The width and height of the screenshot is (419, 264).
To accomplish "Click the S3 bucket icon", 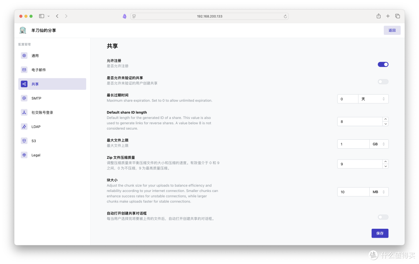I will (x=24, y=141).
